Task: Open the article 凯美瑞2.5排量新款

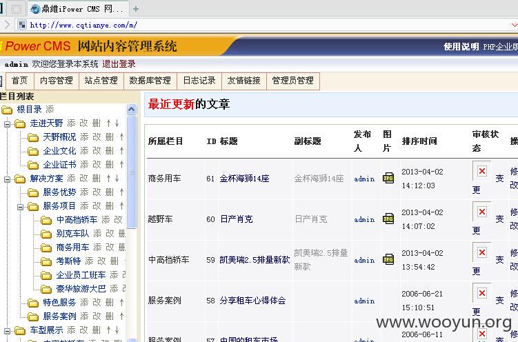Action: (x=255, y=260)
